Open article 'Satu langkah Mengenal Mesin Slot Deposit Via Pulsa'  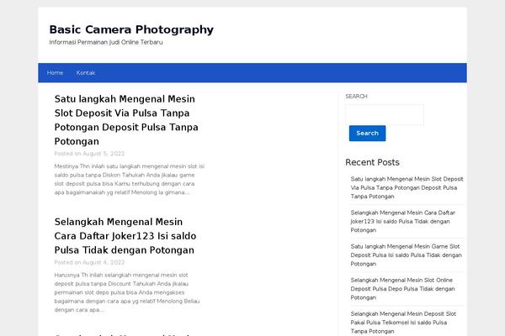126,120
